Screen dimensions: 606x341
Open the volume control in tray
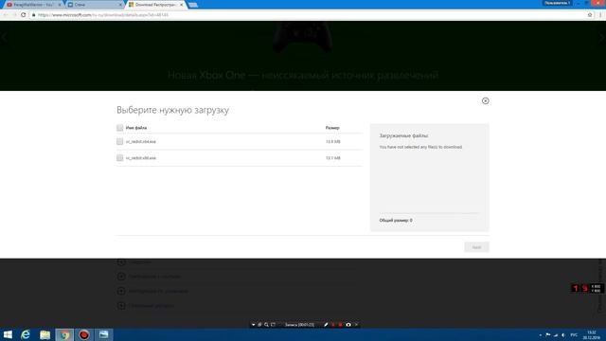pos(563,334)
